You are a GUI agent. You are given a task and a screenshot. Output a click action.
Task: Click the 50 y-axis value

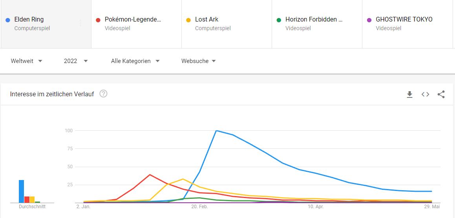tap(70, 167)
